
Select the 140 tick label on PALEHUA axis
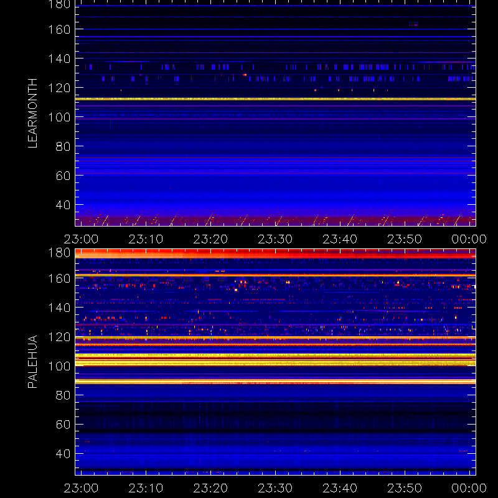59,308
